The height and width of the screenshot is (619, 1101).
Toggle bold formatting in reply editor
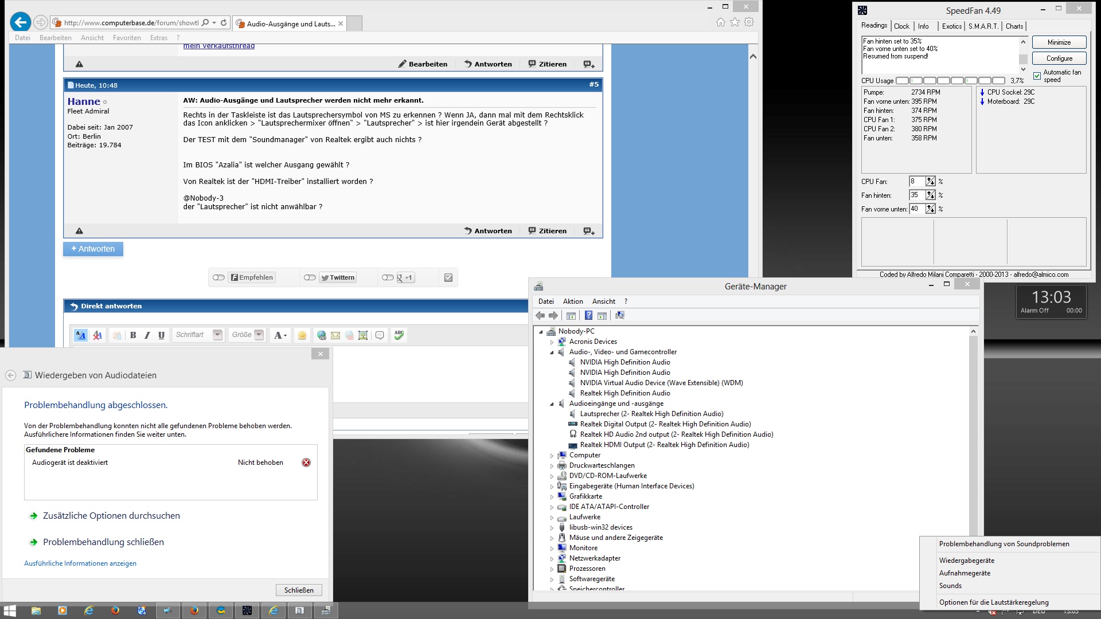pos(133,335)
